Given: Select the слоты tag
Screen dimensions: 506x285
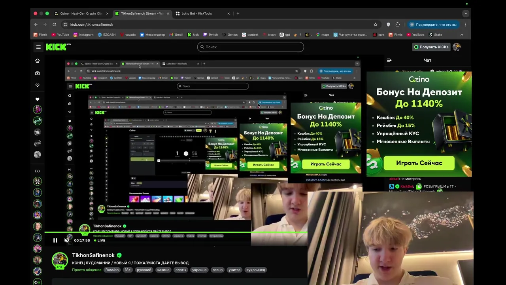Looking at the screenshot, I should (x=181, y=270).
